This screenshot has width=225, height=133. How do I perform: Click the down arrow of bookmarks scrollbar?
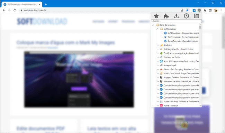[200, 105]
